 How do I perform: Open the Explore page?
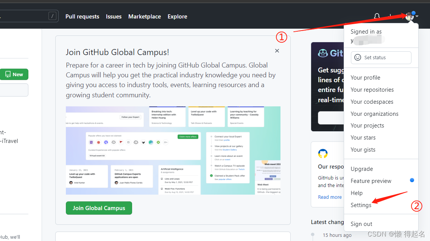[177, 16]
